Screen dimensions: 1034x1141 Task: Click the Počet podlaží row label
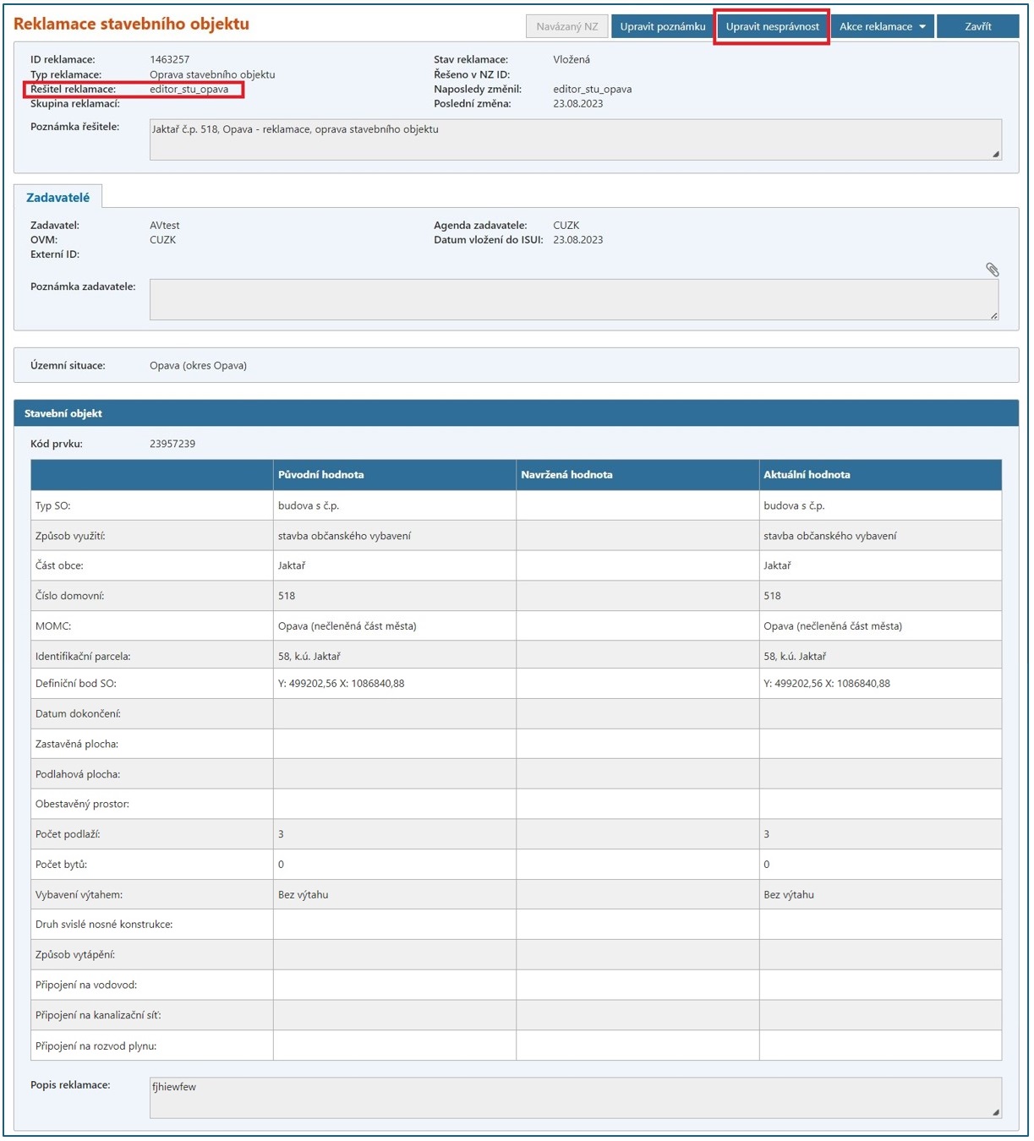point(68,834)
